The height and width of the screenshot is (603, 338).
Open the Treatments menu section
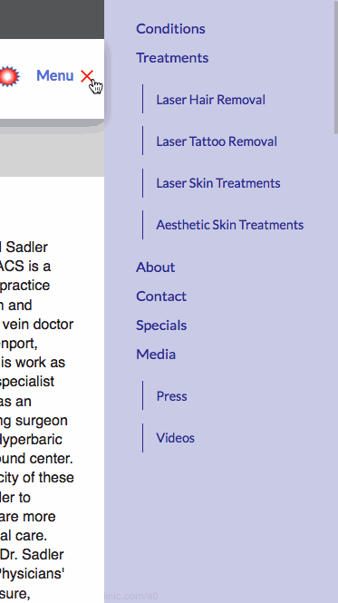(x=172, y=58)
